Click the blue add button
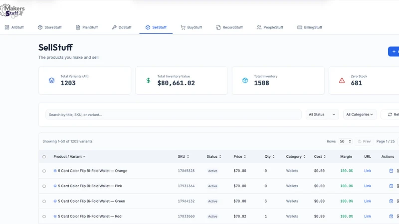The height and width of the screenshot is (224, 399). [x=394, y=52]
